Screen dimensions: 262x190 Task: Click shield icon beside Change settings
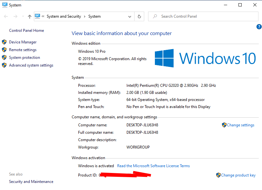[x=224, y=125]
